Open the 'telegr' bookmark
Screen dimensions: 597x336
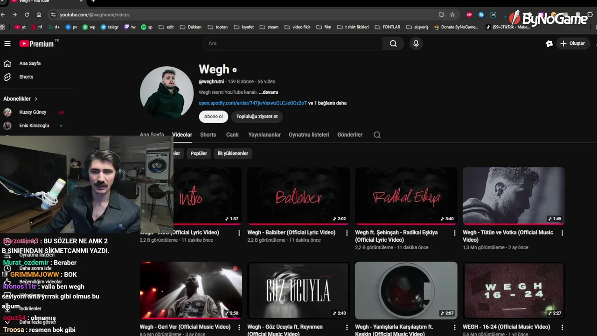click(110, 27)
